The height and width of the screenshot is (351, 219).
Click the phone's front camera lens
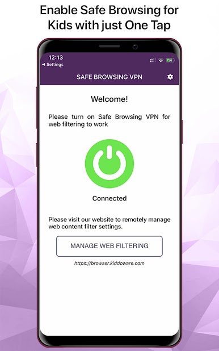click(135, 47)
